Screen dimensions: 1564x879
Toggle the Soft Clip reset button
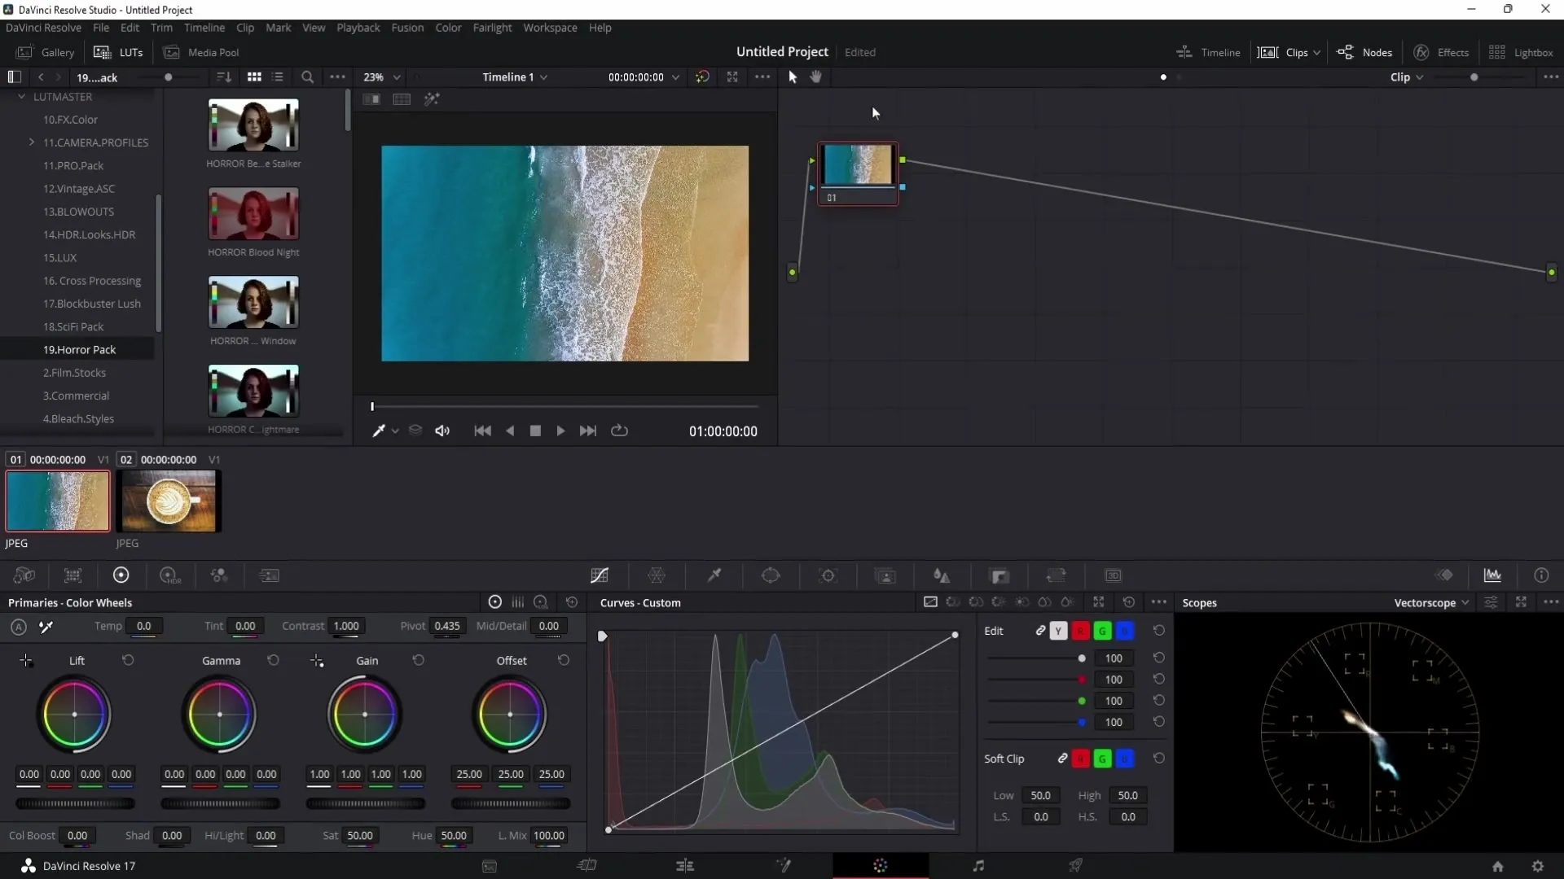[x=1158, y=758]
